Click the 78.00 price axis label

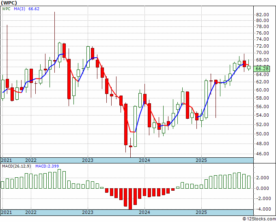(x=263, y=26)
